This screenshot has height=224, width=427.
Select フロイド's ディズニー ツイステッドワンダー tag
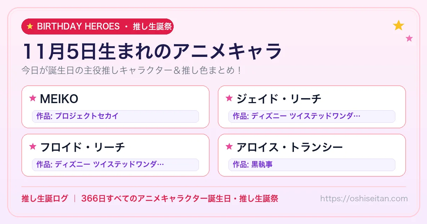coord(115,165)
